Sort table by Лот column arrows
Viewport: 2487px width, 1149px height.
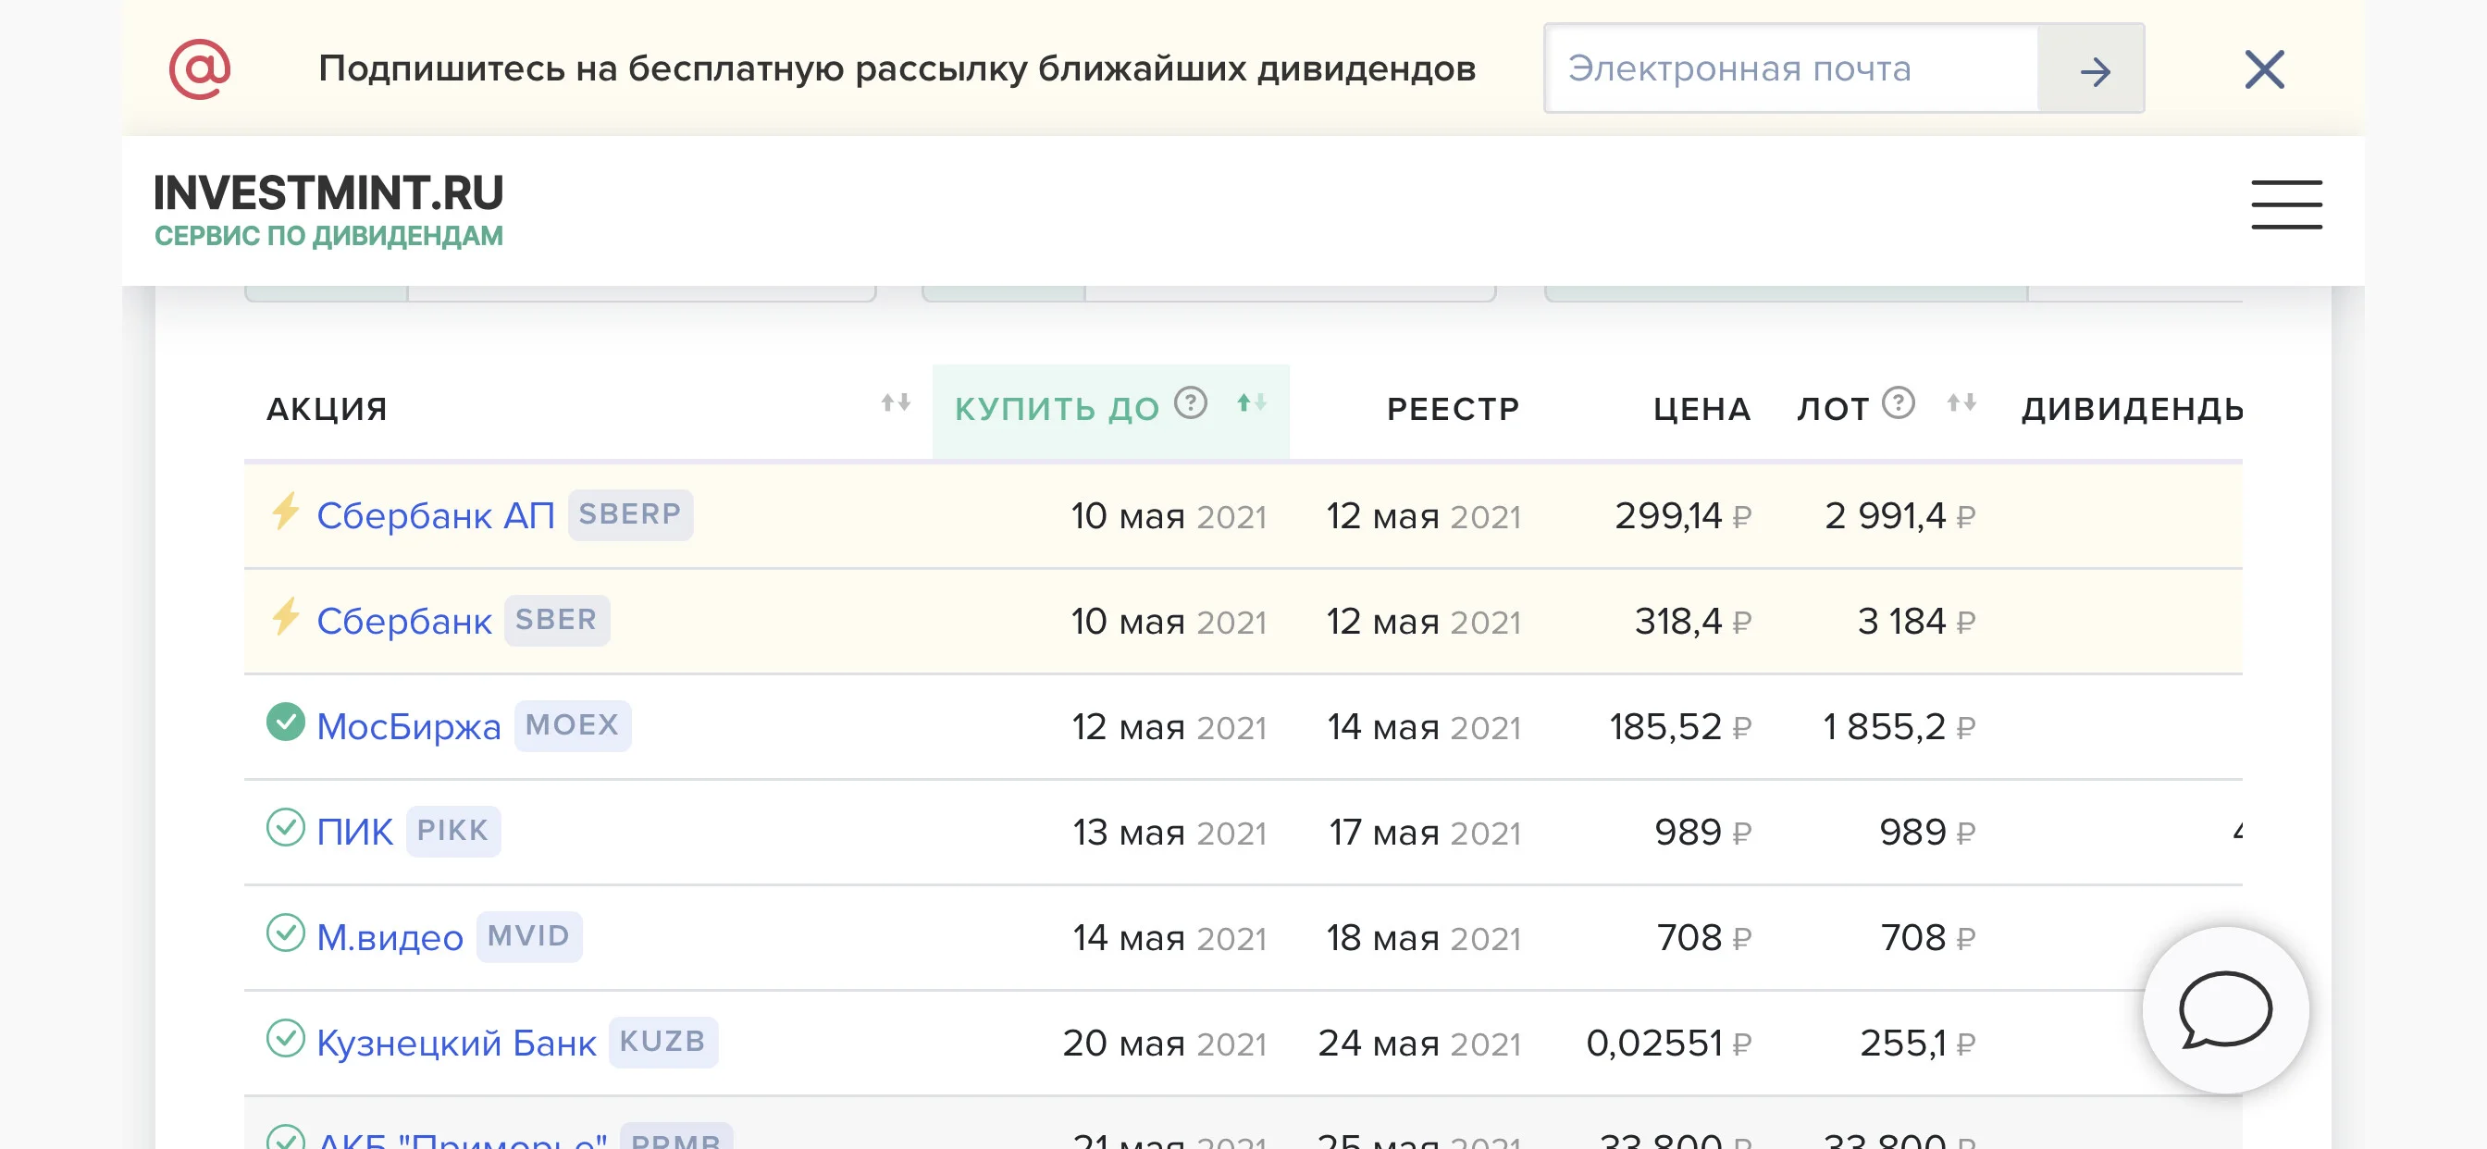click(1961, 402)
